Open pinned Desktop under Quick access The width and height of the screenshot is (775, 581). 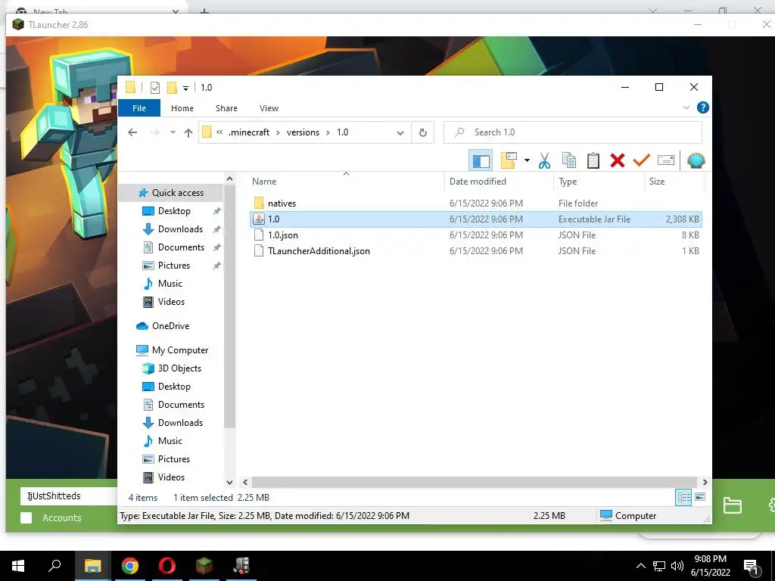[174, 211]
